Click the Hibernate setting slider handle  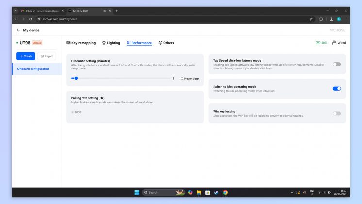[76, 78]
